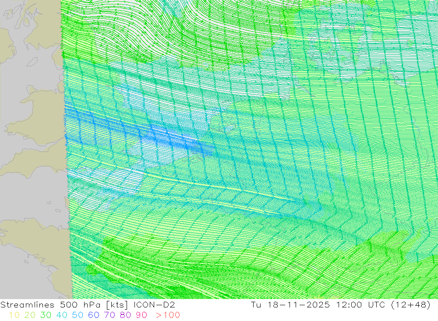Viewport: 438px width, 321px height.
Task: Click the date 'Tu 18-11-2025 12:00 UTC (12+48)'
Action: pyautogui.click(x=340, y=305)
